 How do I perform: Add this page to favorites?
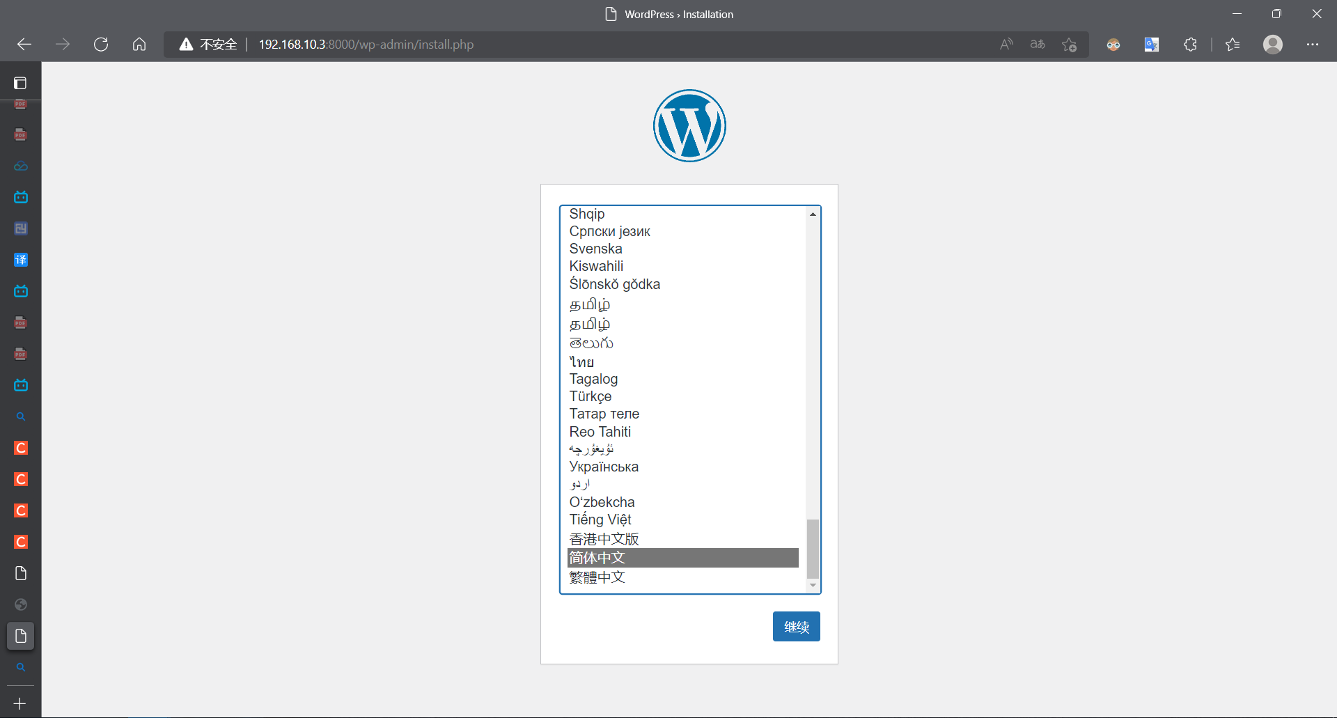1070,45
